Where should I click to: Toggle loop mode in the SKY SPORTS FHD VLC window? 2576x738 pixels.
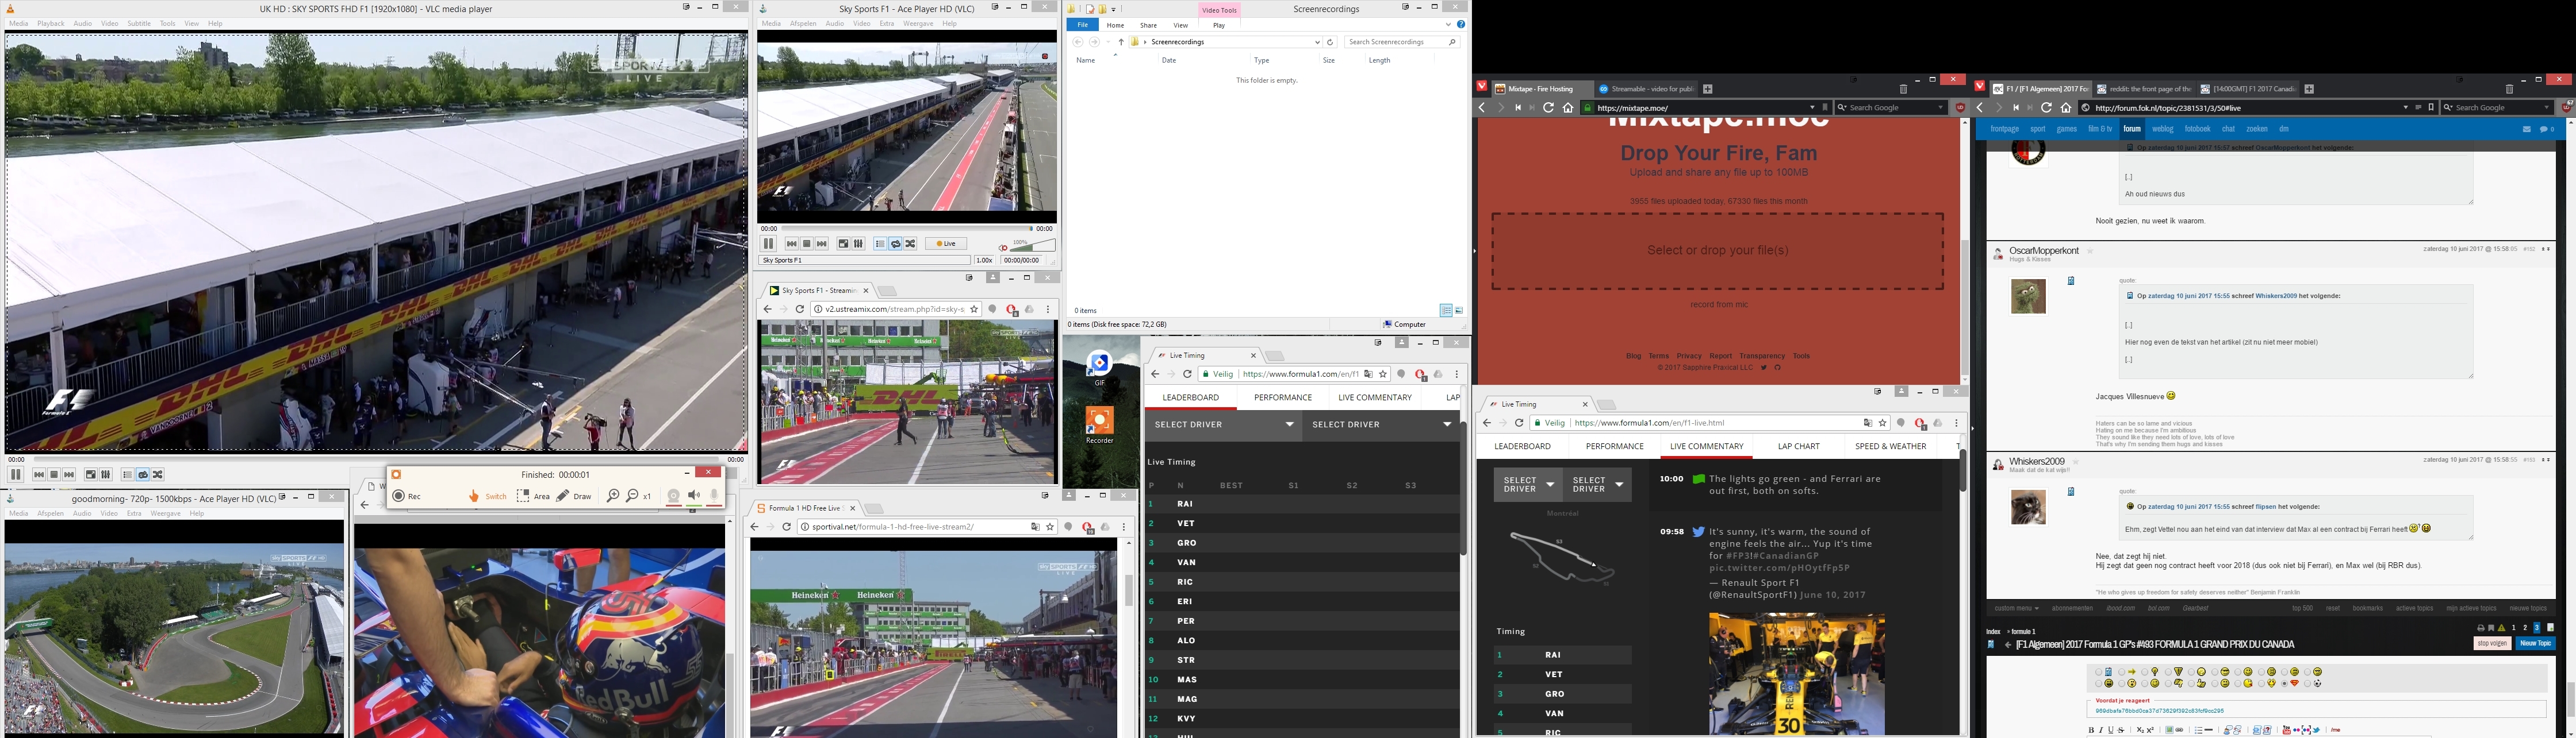143,474
